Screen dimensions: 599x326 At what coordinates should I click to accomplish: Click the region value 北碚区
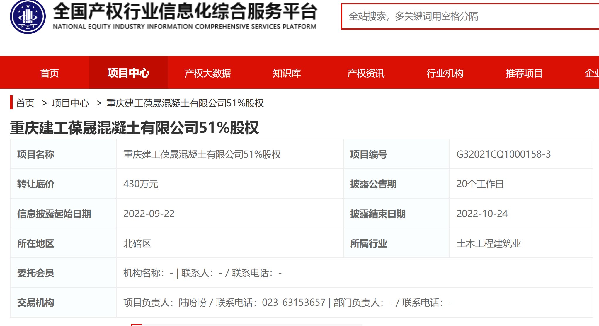[x=137, y=243]
